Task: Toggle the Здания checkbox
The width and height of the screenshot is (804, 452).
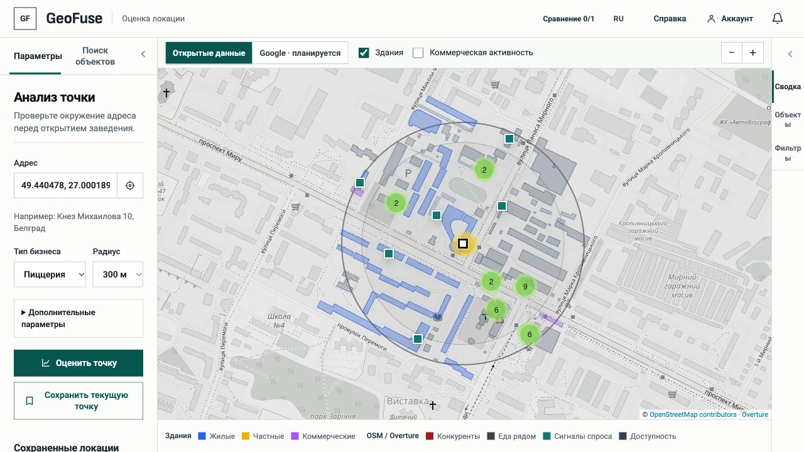Action: coord(364,53)
